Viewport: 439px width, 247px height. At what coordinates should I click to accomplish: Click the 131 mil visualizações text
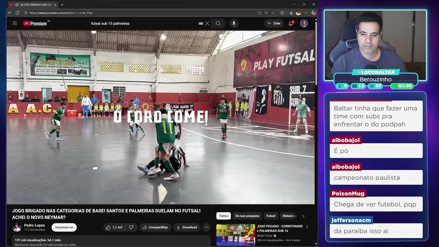[x=31, y=240]
